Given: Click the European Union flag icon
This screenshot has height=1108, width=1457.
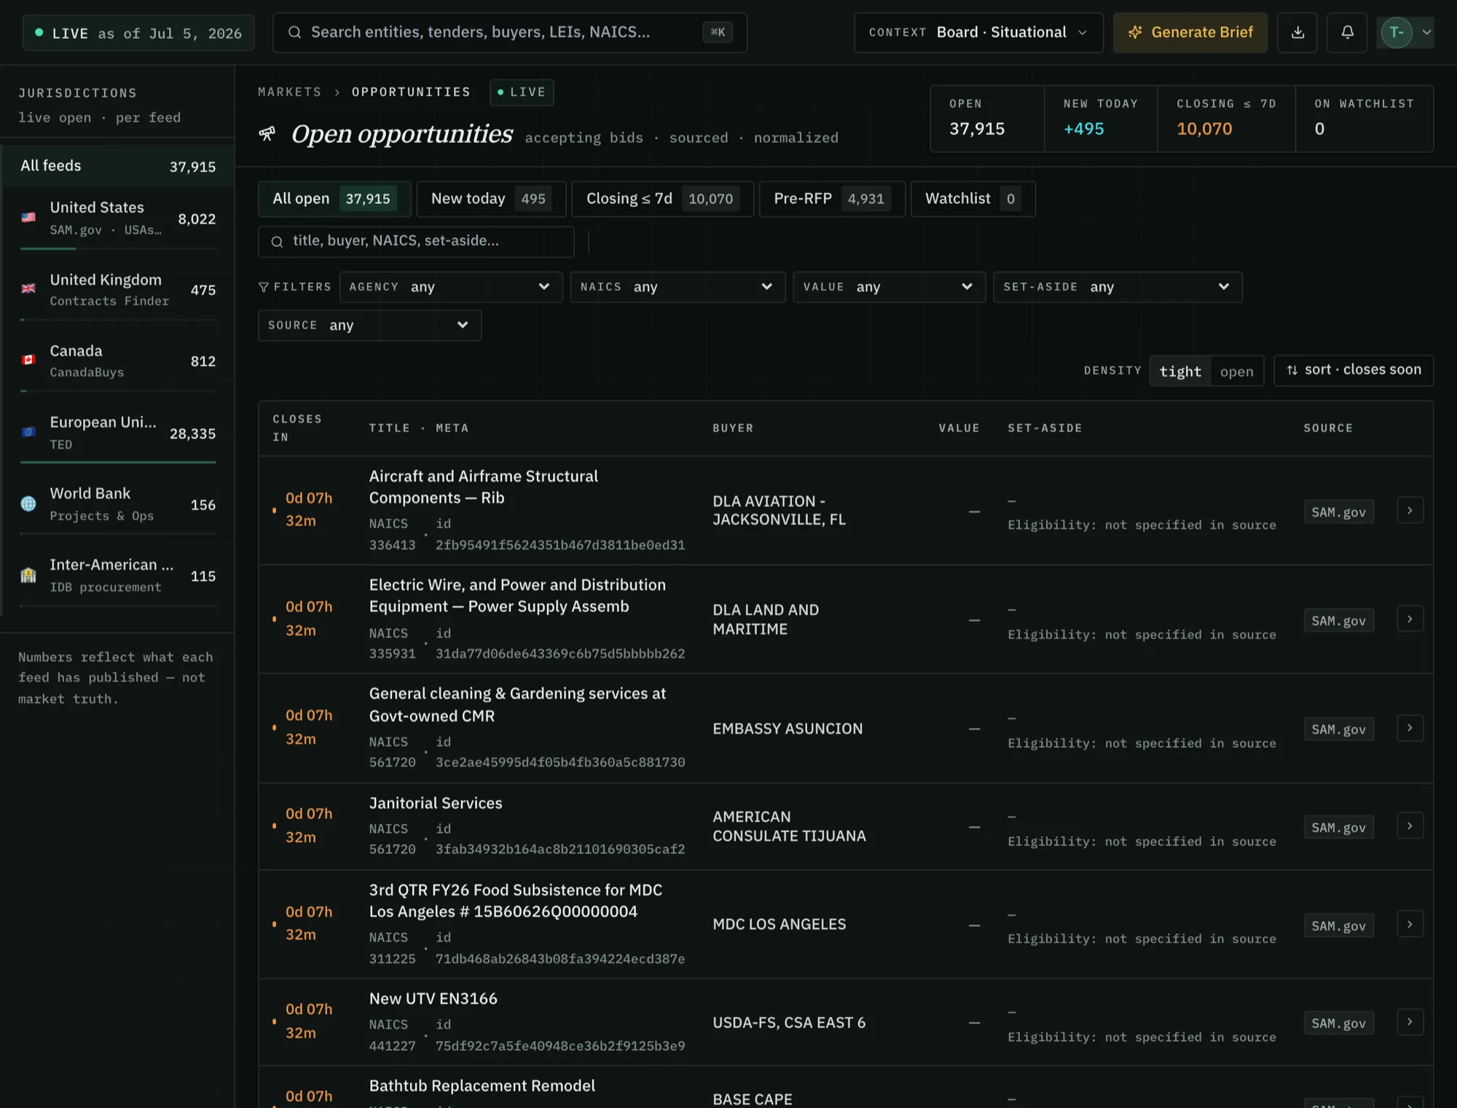Looking at the screenshot, I should [x=28, y=432].
